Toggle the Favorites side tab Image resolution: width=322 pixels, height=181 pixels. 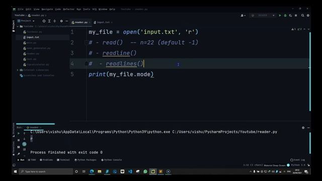pyautogui.click(x=14, y=148)
